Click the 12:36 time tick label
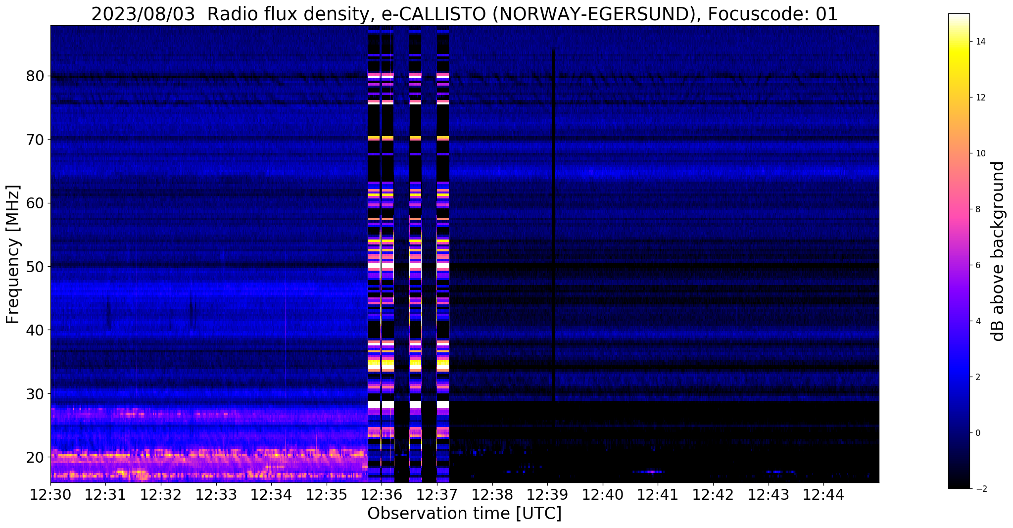Screen dimensions: 1013x528 pos(382,494)
